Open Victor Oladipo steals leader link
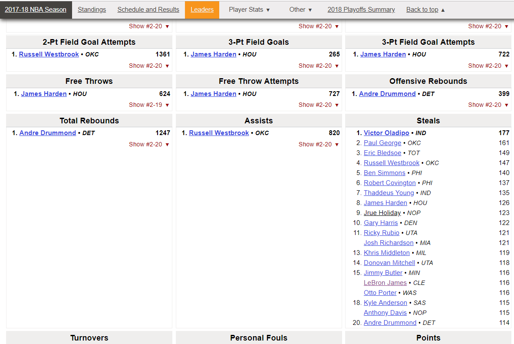 (x=386, y=133)
